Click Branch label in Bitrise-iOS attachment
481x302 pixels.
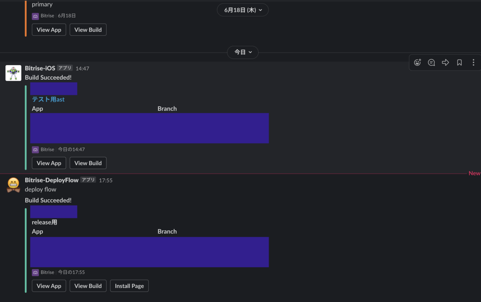(167, 109)
